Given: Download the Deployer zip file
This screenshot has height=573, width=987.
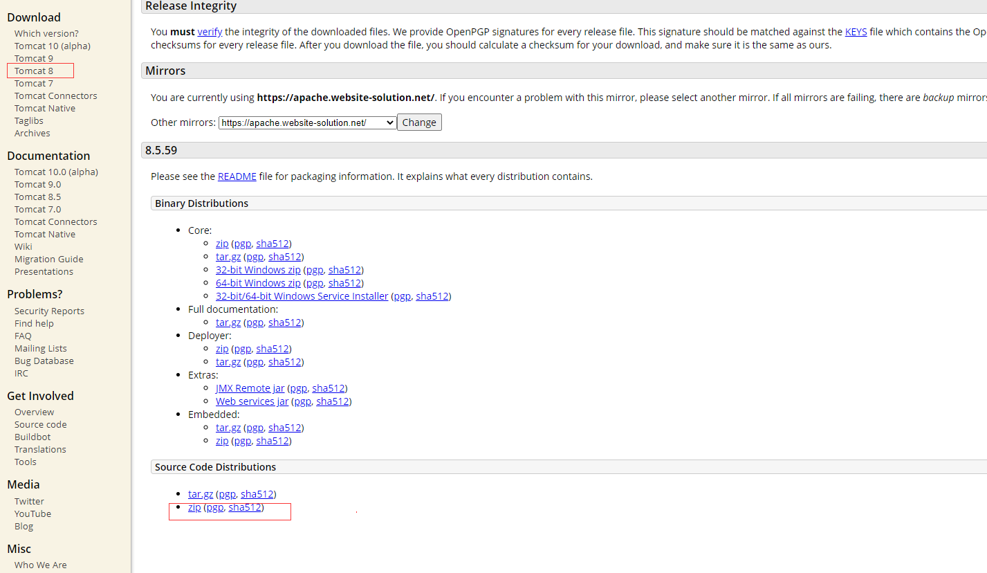Looking at the screenshot, I should tap(222, 349).
